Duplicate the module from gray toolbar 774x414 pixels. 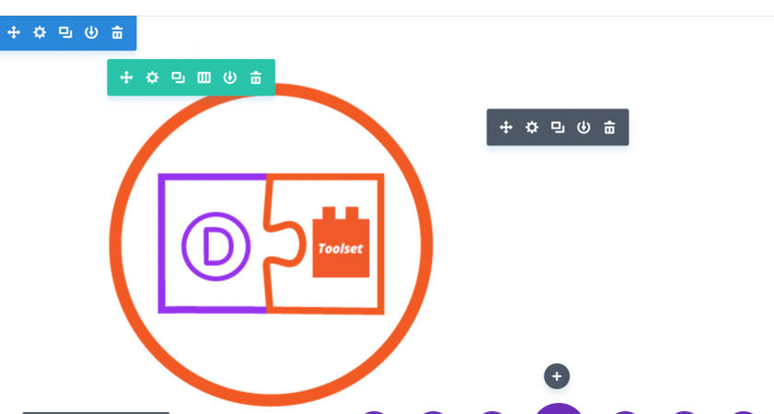point(557,127)
